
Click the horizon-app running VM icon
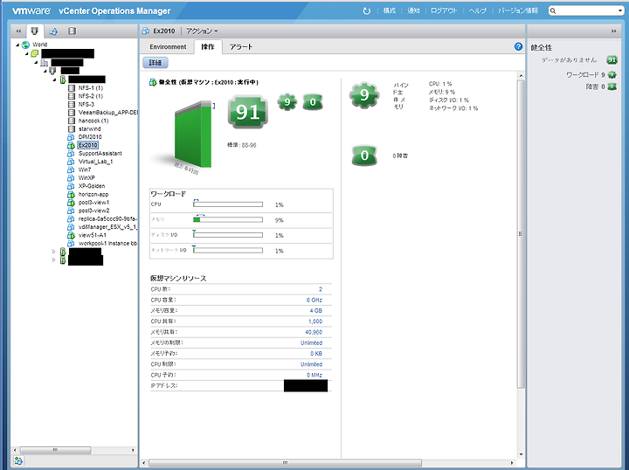(71, 195)
